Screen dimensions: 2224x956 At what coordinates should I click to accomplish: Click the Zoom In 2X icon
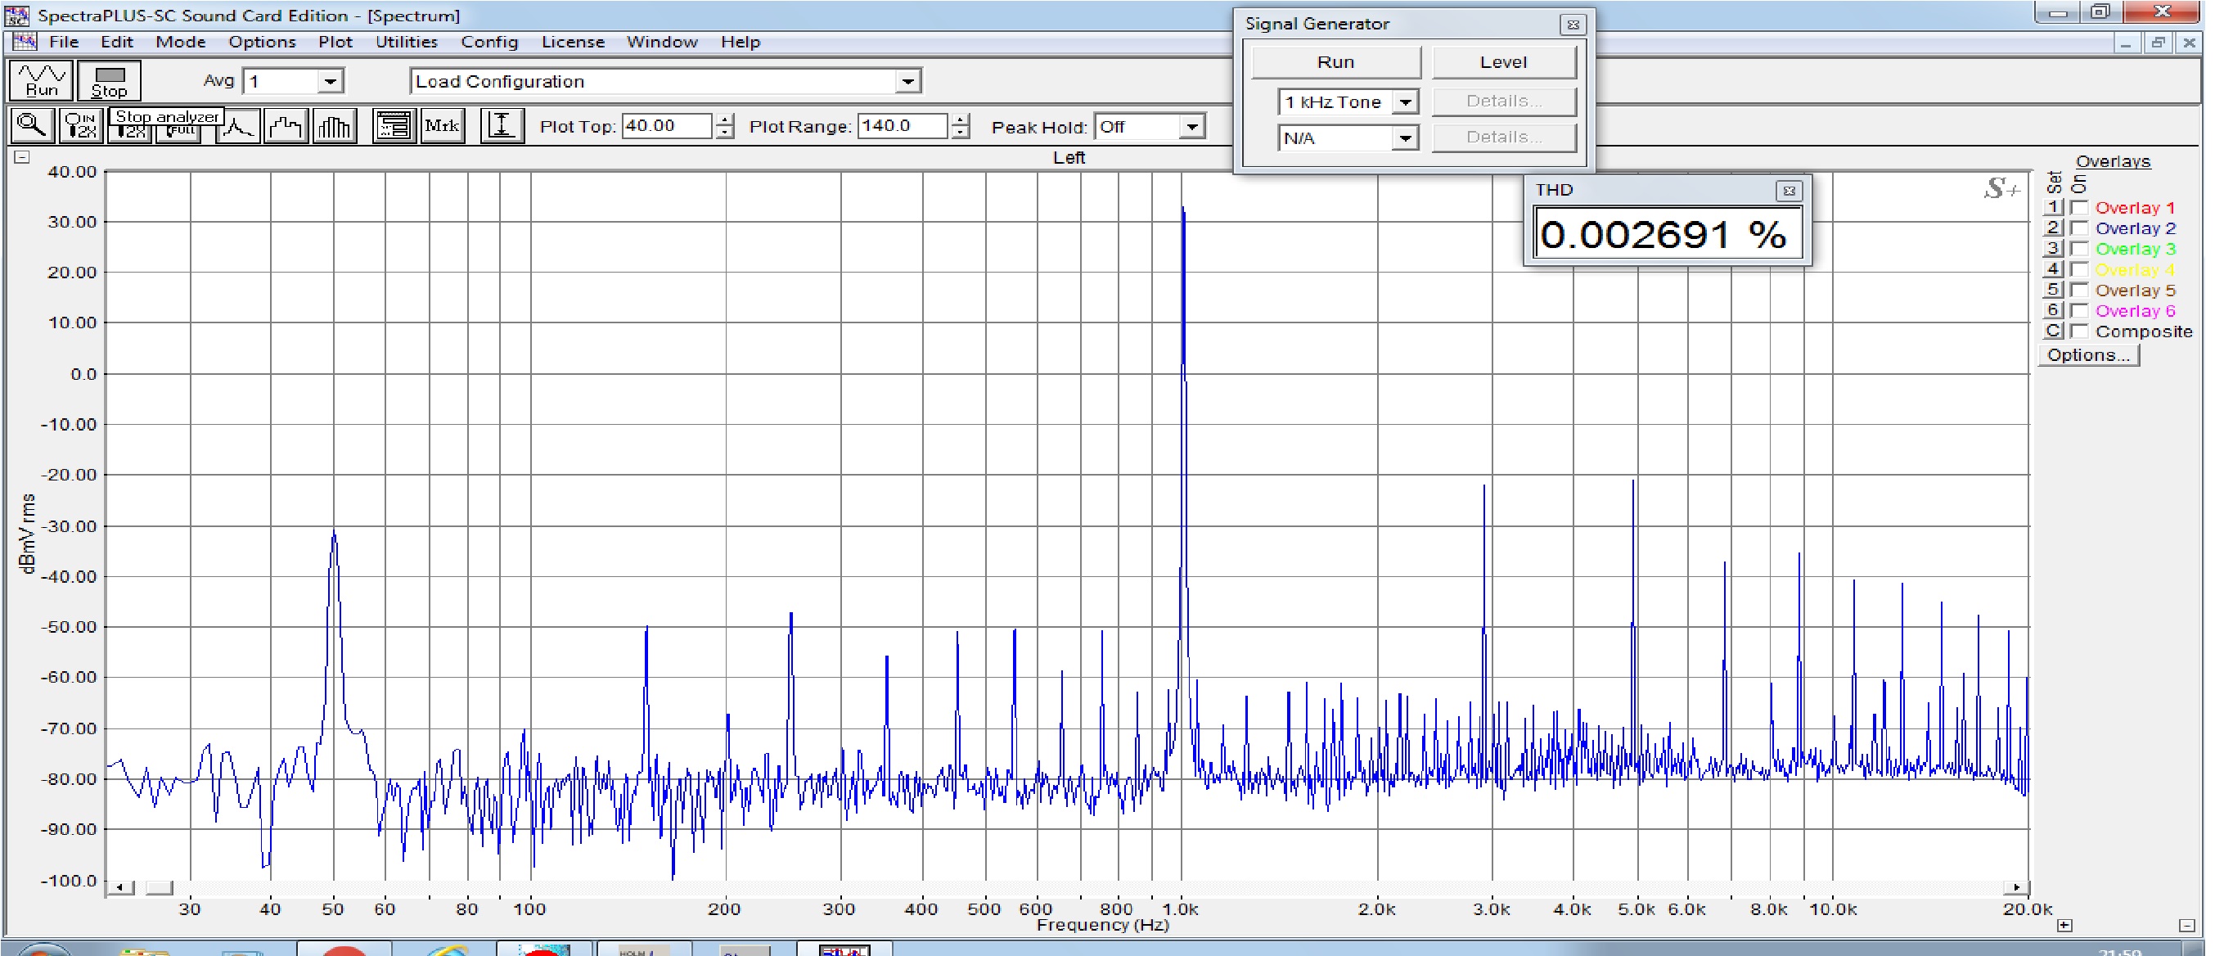pyautogui.click(x=81, y=126)
